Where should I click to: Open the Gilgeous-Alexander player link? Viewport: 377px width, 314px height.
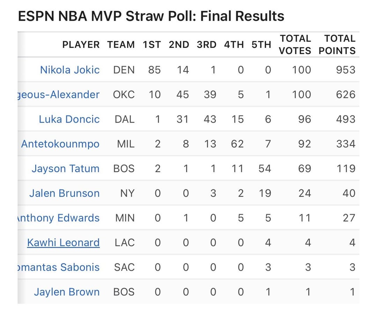pyautogui.click(x=59, y=95)
